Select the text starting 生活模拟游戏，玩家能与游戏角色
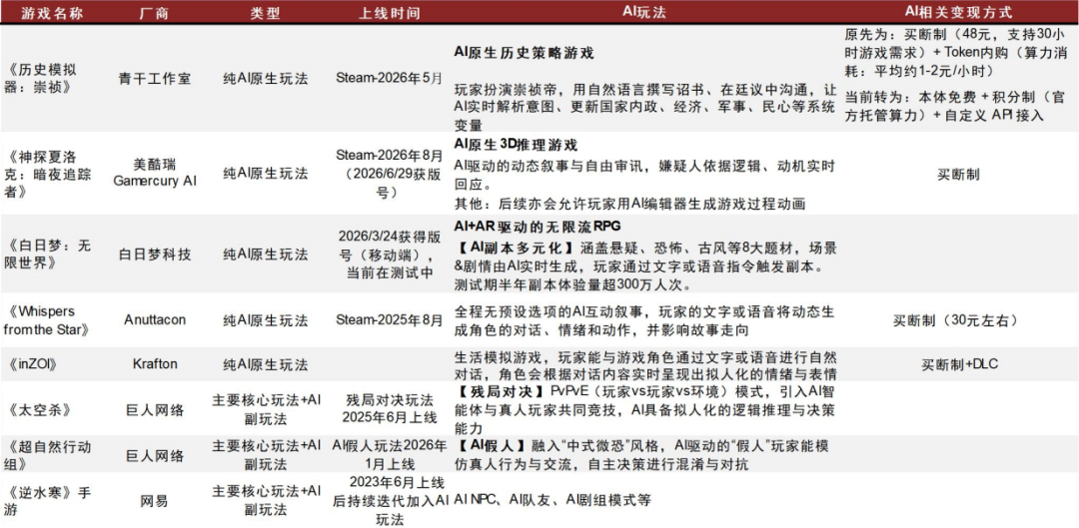The height and width of the screenshot is (528, 1079). click(x=644, y=365)
